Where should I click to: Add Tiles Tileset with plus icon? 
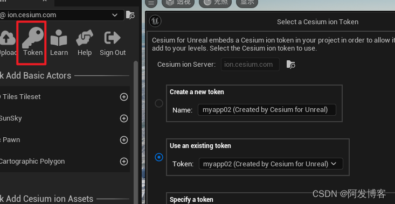pos(124,97)
